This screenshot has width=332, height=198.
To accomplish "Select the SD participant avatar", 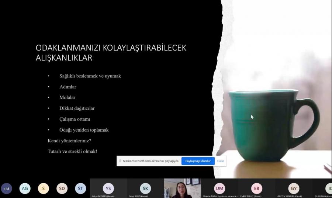I will click(62, 188).
